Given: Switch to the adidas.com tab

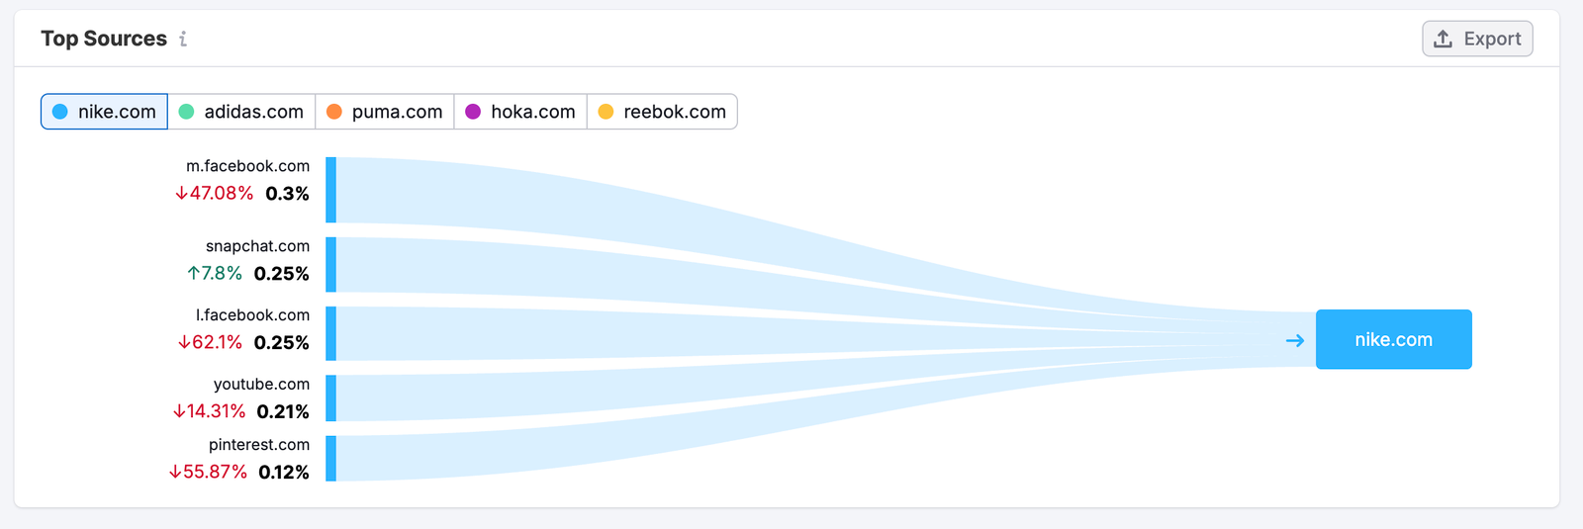Looking at the screenshot, I should pyautogui.click(x=241, y=112).
